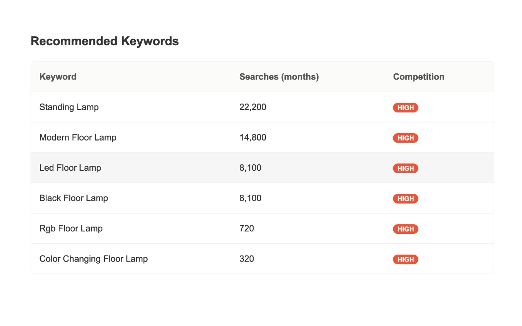This screenshot has width=522, height=326.
Task: Select the Modern Floor Lamp keyword
Action: [x=78, y=137]
